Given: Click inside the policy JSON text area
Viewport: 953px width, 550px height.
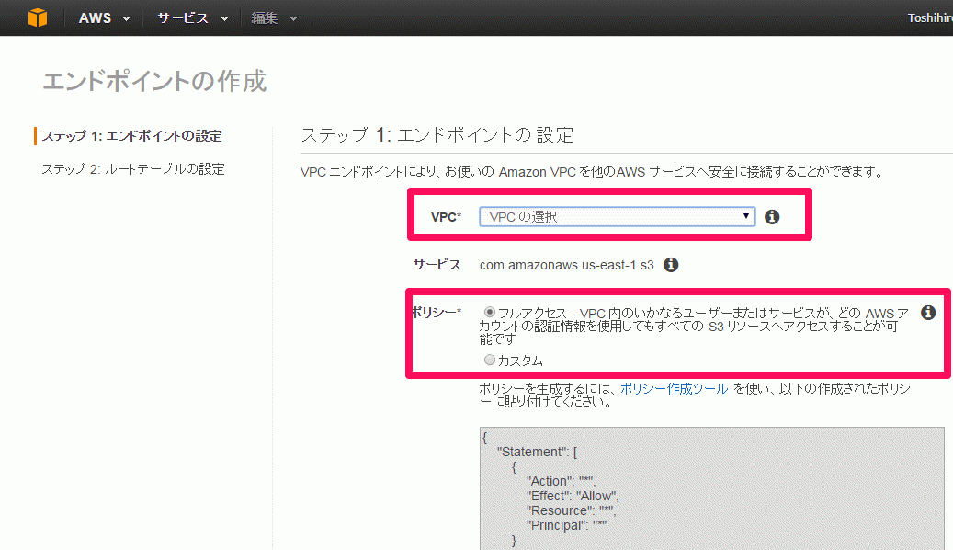Looking at the screenshot, I should [711, 488].
